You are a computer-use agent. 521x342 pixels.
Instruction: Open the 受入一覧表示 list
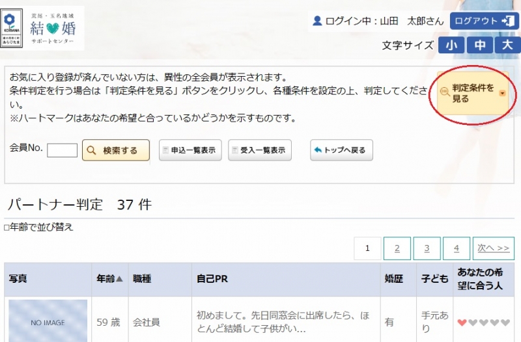click(259, 150)
